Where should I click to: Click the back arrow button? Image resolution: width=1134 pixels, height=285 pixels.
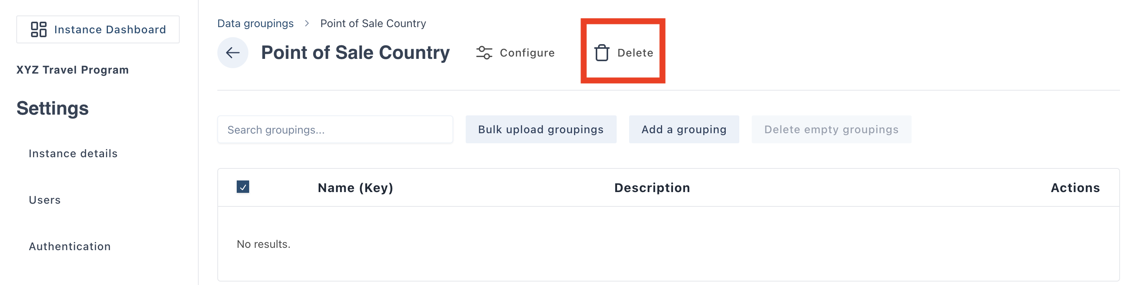click(x=232, y=53)
